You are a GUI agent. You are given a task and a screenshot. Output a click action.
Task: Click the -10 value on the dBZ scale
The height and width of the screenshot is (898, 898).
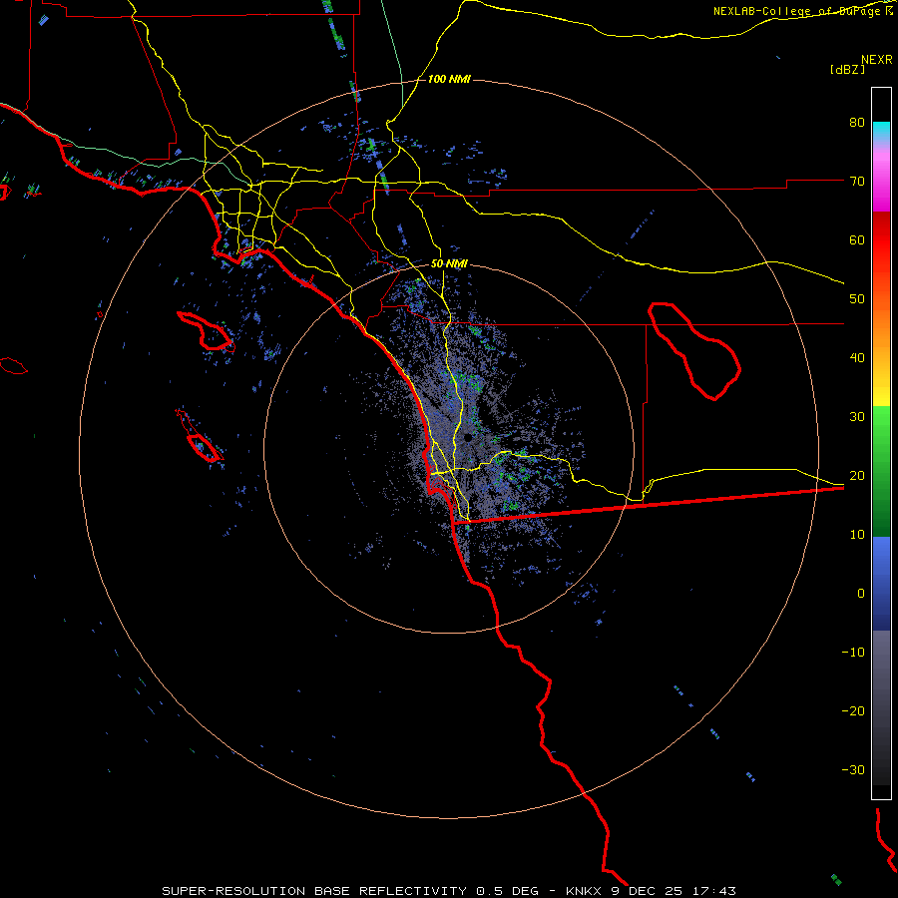pyautogui.click(x=853, y=653)
